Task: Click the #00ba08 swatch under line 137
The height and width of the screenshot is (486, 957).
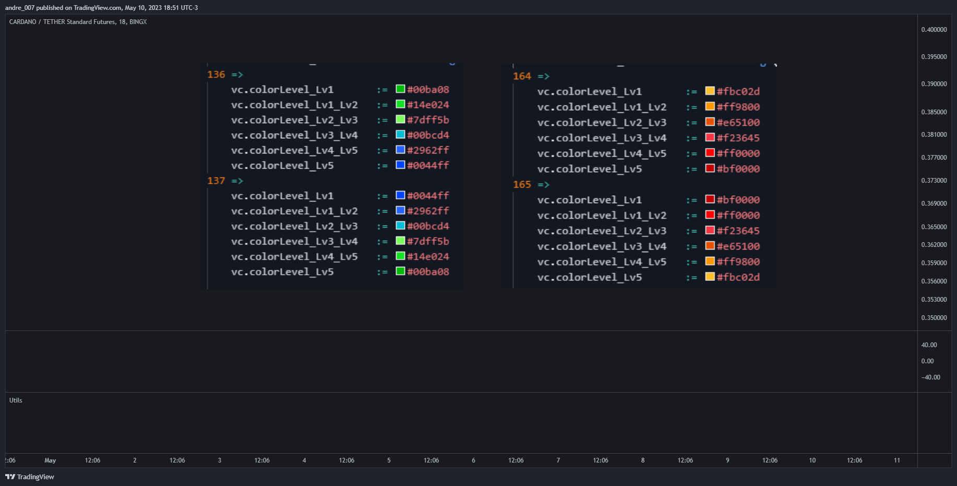Action: tap(400, 270)
